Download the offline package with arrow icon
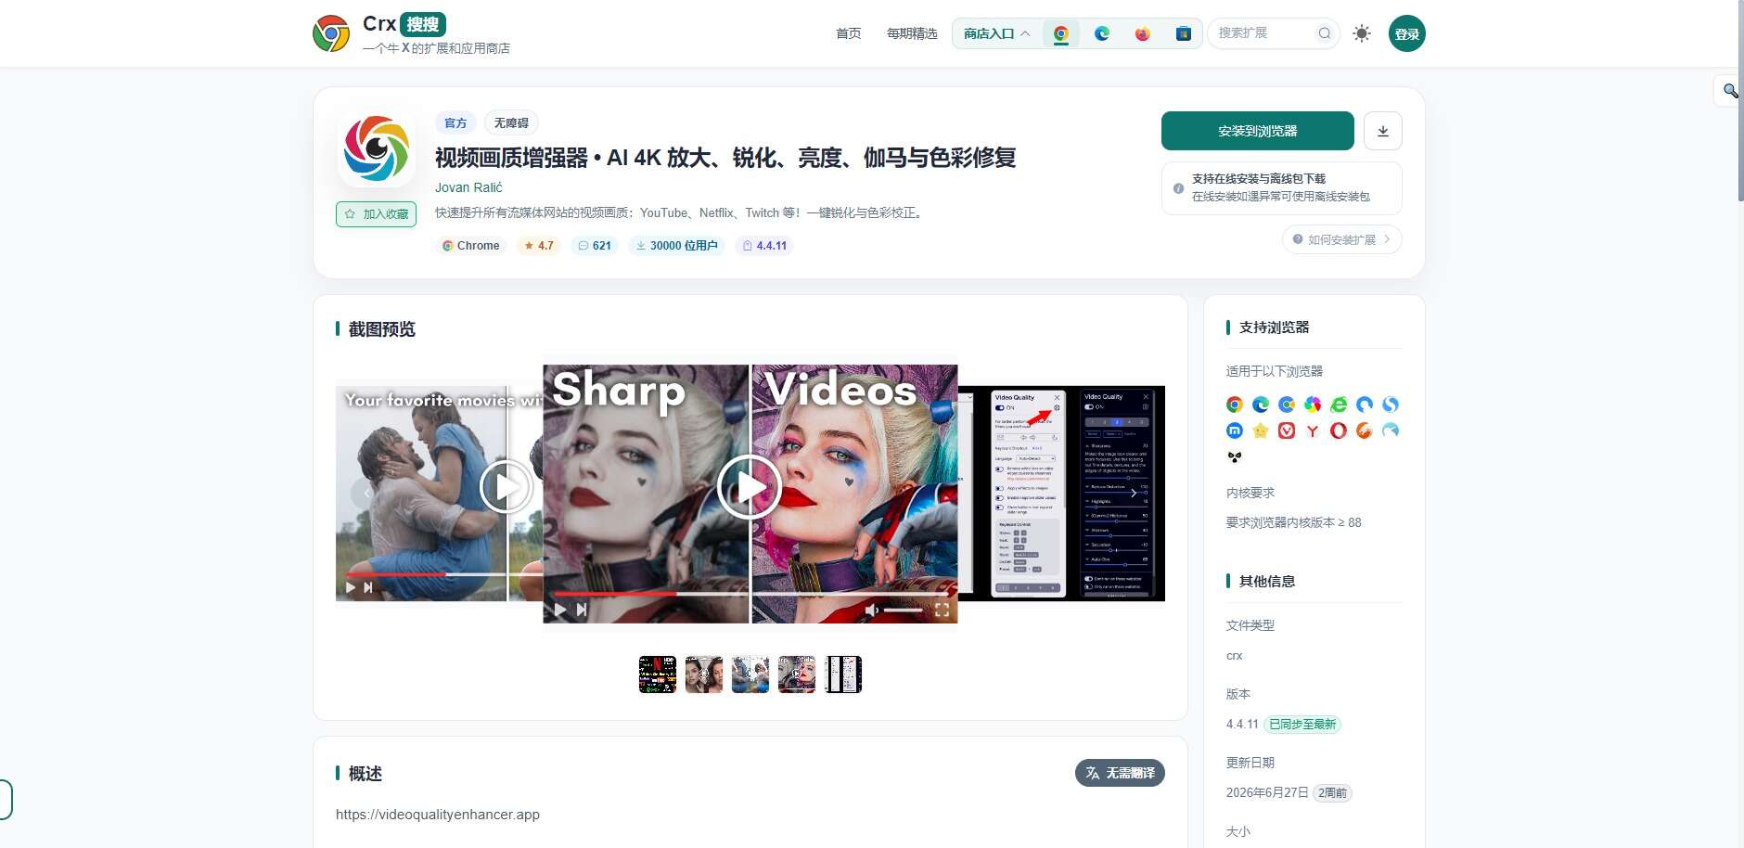The height and width of the screenshot is (848, 1744). (1383, 131)
